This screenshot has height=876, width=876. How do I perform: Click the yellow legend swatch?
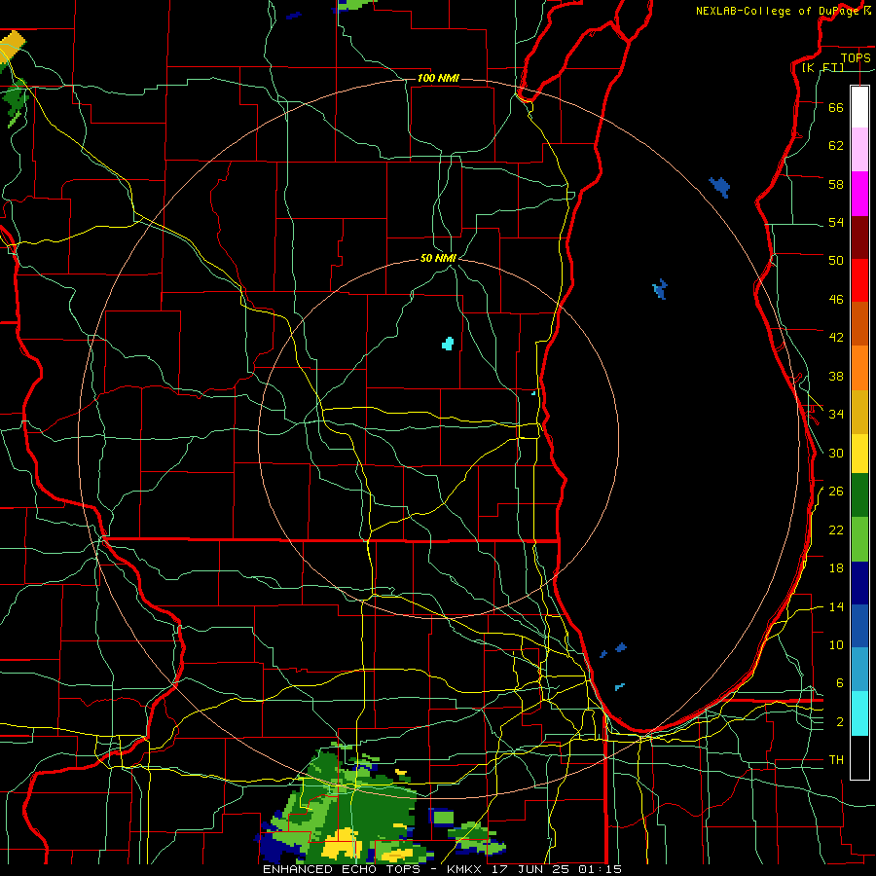pyautogui.click(x=859, y=453)
